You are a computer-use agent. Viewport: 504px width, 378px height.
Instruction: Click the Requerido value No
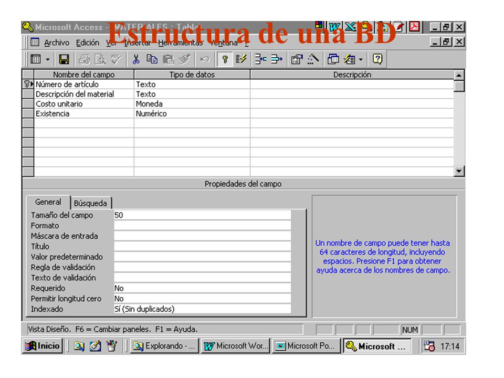tap(202, 288)
